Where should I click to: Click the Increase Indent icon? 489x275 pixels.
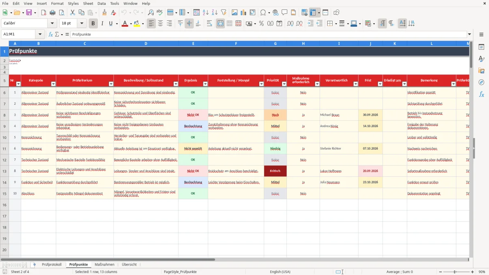pos(311,24)
